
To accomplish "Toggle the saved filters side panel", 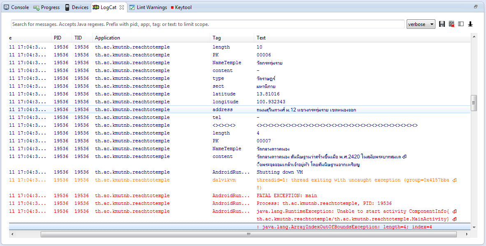I will click(461, 24).
